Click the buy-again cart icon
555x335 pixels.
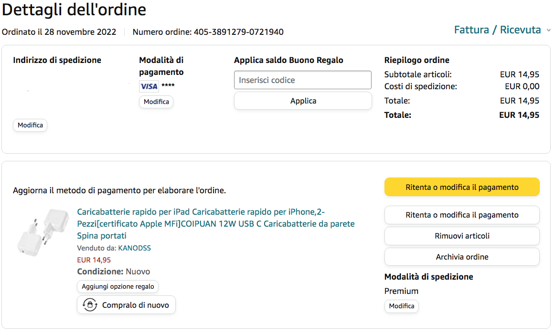90,305
